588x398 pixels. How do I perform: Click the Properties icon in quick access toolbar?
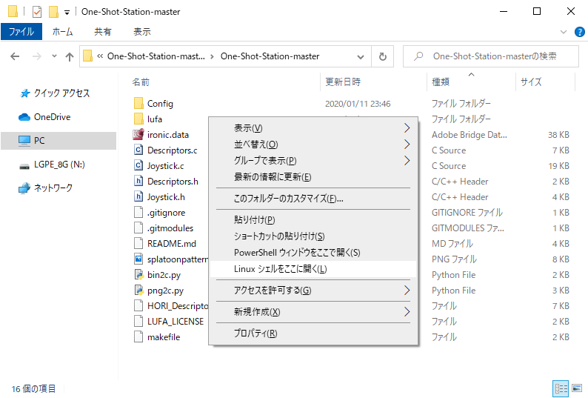tap(37, 12)
